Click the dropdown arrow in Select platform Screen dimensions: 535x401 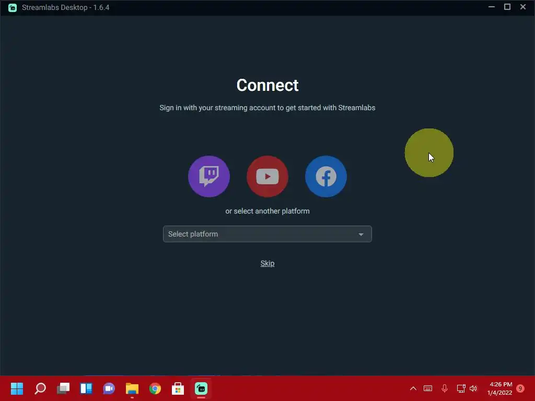pyautogui.click(x=360, y=234)
